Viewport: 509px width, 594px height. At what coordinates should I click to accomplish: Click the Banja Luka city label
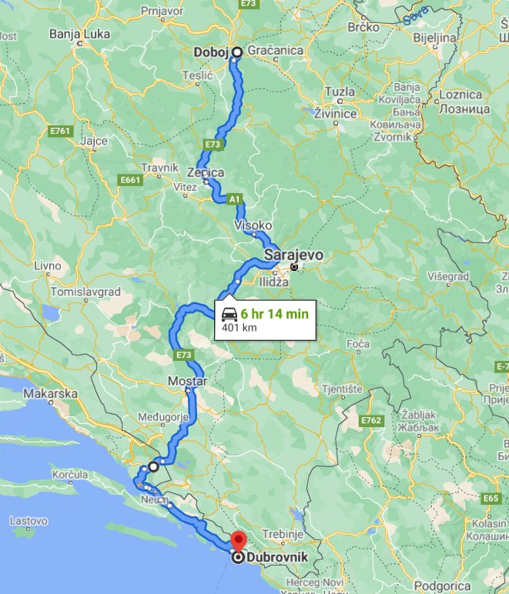(79, 34)
